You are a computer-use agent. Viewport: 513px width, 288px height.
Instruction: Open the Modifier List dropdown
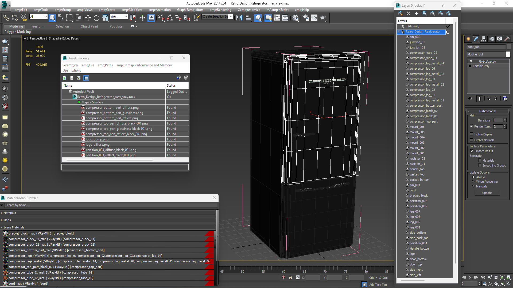click(508, 54)
